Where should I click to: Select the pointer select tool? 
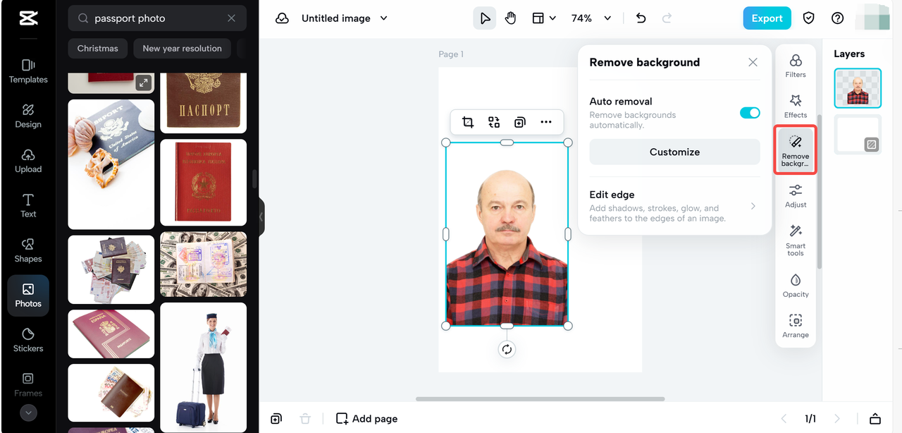tap(485, 18)
